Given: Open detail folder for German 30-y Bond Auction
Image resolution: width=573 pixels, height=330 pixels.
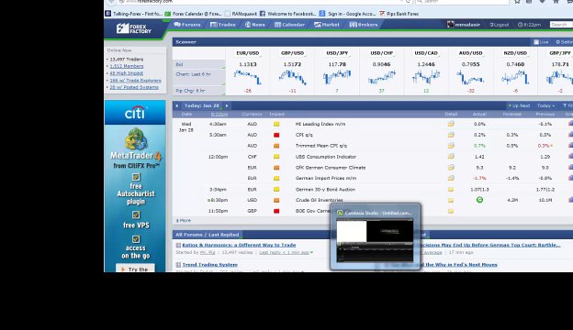Looking at the screenshot, I should (451, 189).
